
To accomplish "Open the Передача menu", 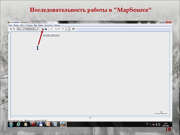I will 29,25.
